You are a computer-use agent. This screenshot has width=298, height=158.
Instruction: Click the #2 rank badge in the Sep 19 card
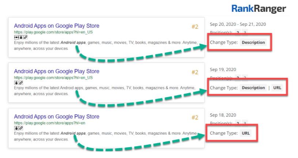[195, 72]
